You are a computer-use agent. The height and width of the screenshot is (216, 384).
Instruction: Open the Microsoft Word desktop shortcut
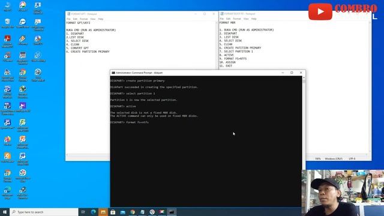coord(23,158)
